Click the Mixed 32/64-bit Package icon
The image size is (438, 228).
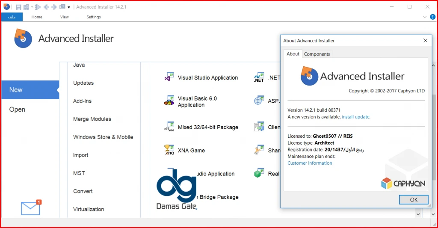tap(169, 127)
